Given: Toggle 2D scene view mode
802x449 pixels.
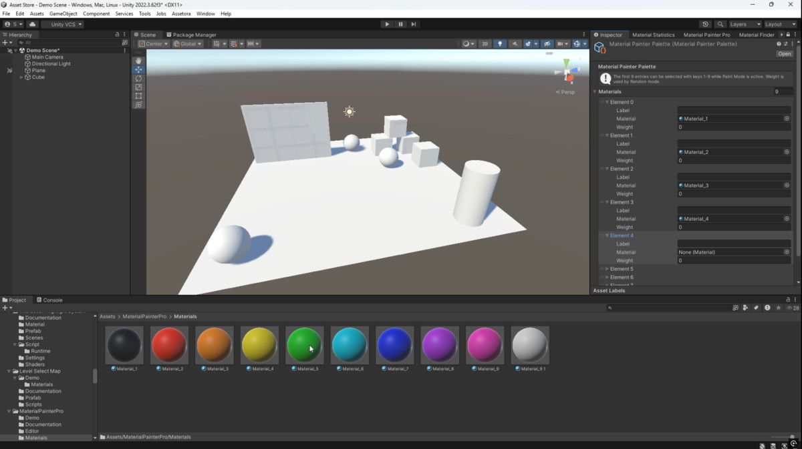Looking at the screenshot, I should tap(485, 44).
